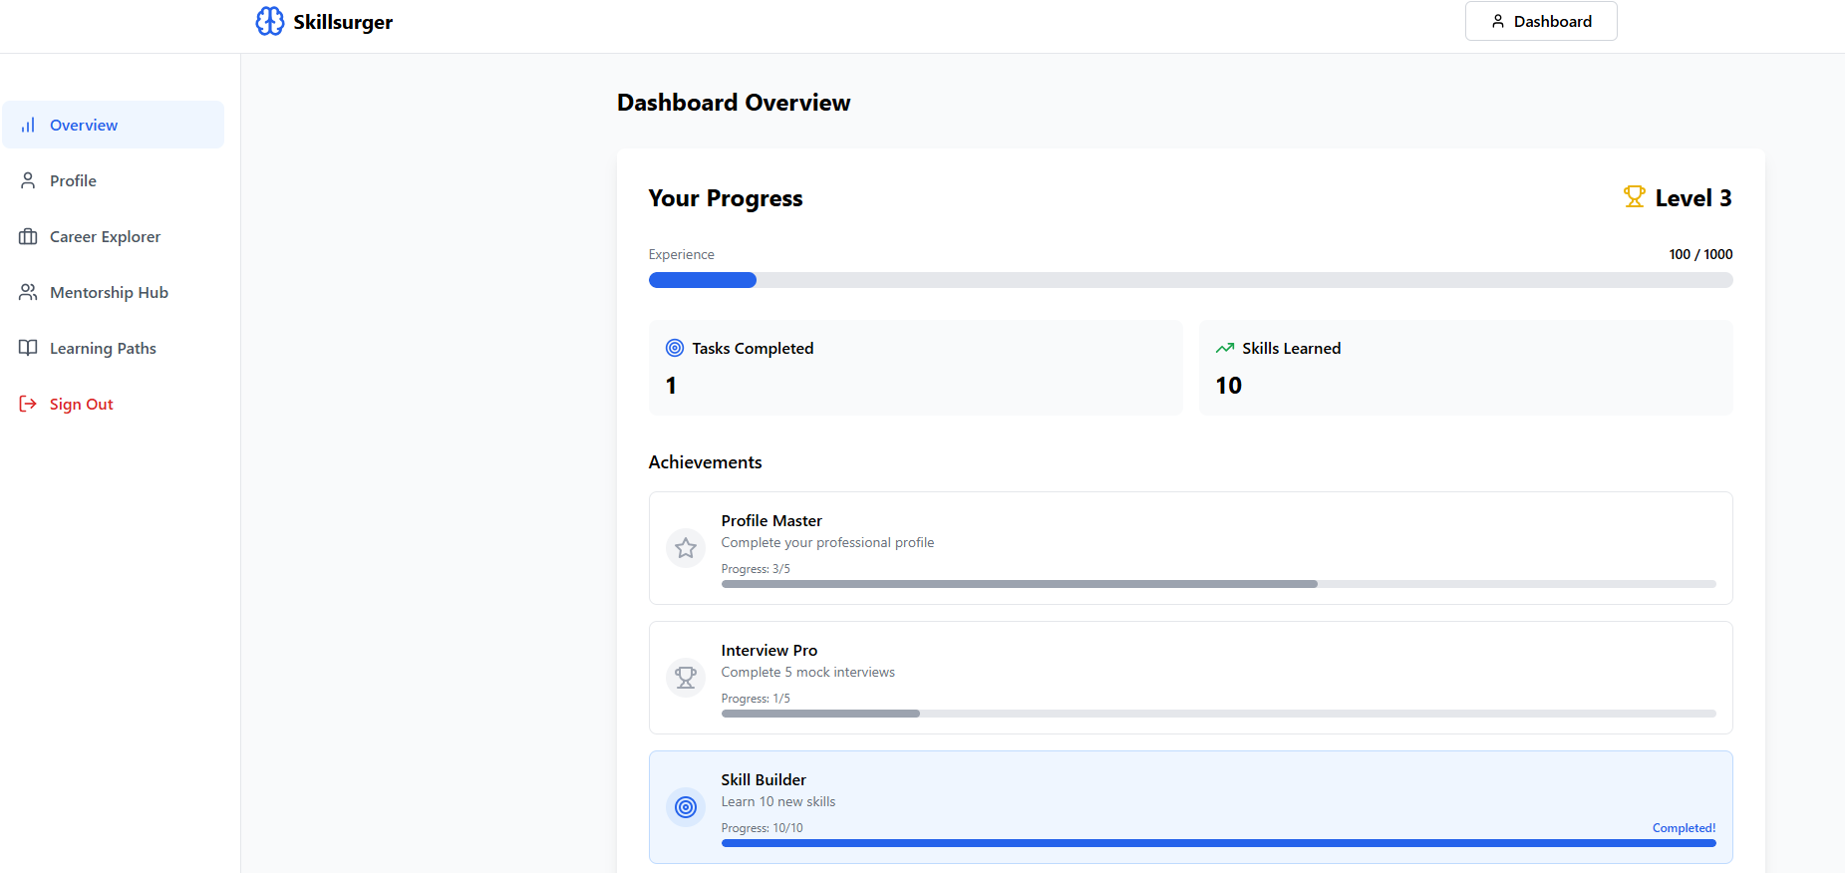Click the Level 3 label

point(1693,198)
